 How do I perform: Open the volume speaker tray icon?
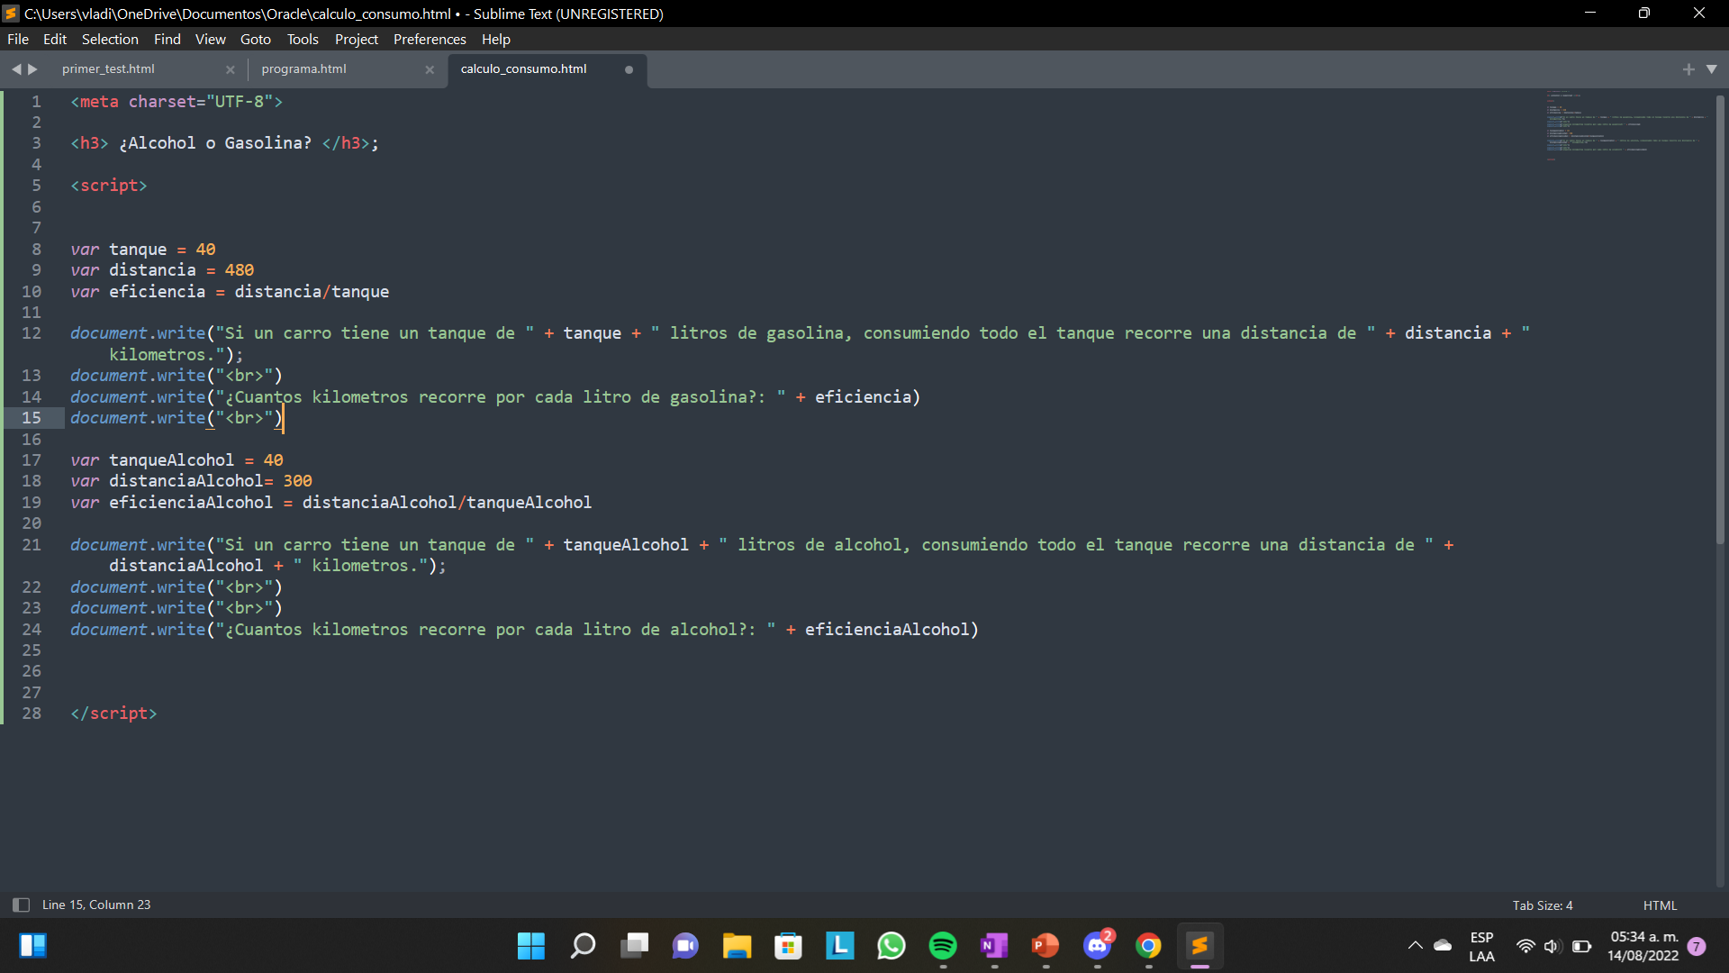coord(1552,946)
